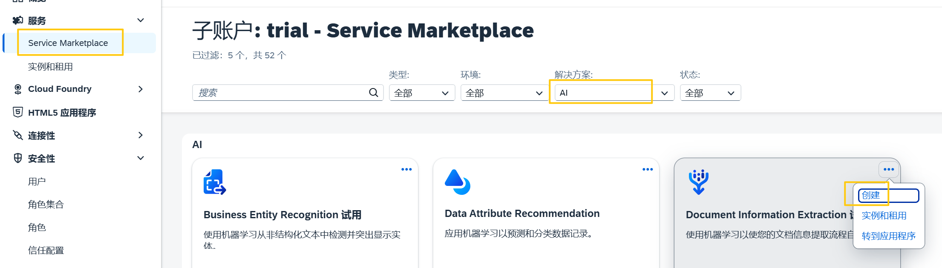The image size is (942, 268).
Task: Click the 安全性 section label
Action: pyautogui.click(x=41, y=159)
